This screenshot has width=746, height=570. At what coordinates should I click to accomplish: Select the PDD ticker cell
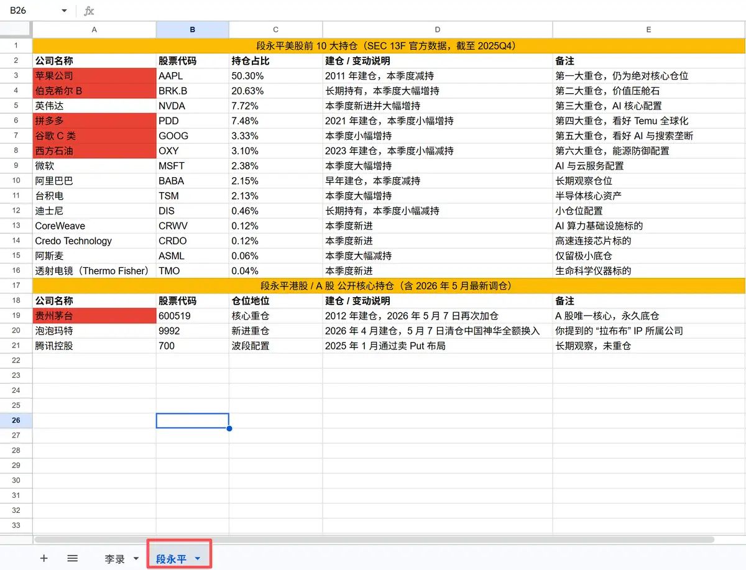point(193,121)
